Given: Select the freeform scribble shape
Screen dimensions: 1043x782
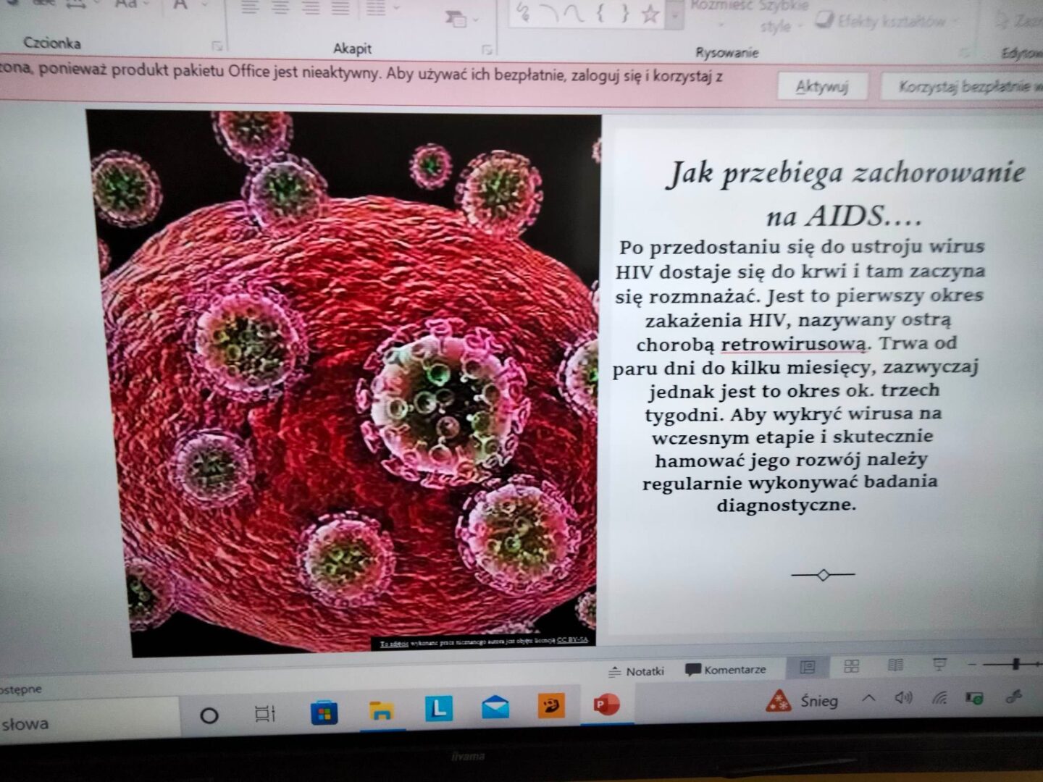Looking at the screenshot, I should 524,12.
